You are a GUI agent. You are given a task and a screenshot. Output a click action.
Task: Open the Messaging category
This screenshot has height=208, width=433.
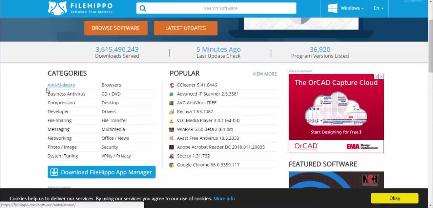pos(59,129)
